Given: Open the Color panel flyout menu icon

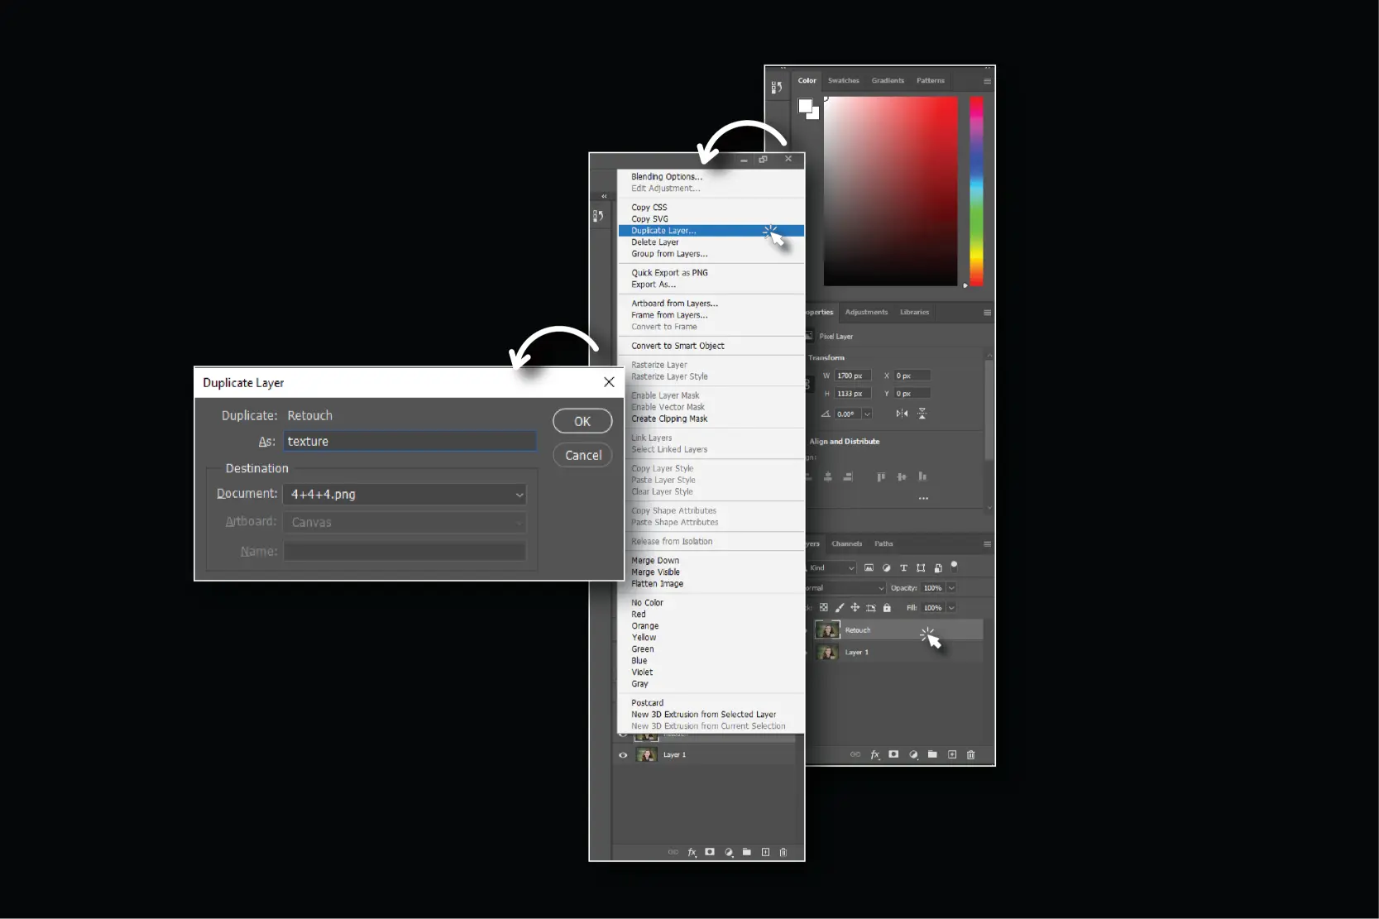Looking at the screenshot, I should coord(987,81).
